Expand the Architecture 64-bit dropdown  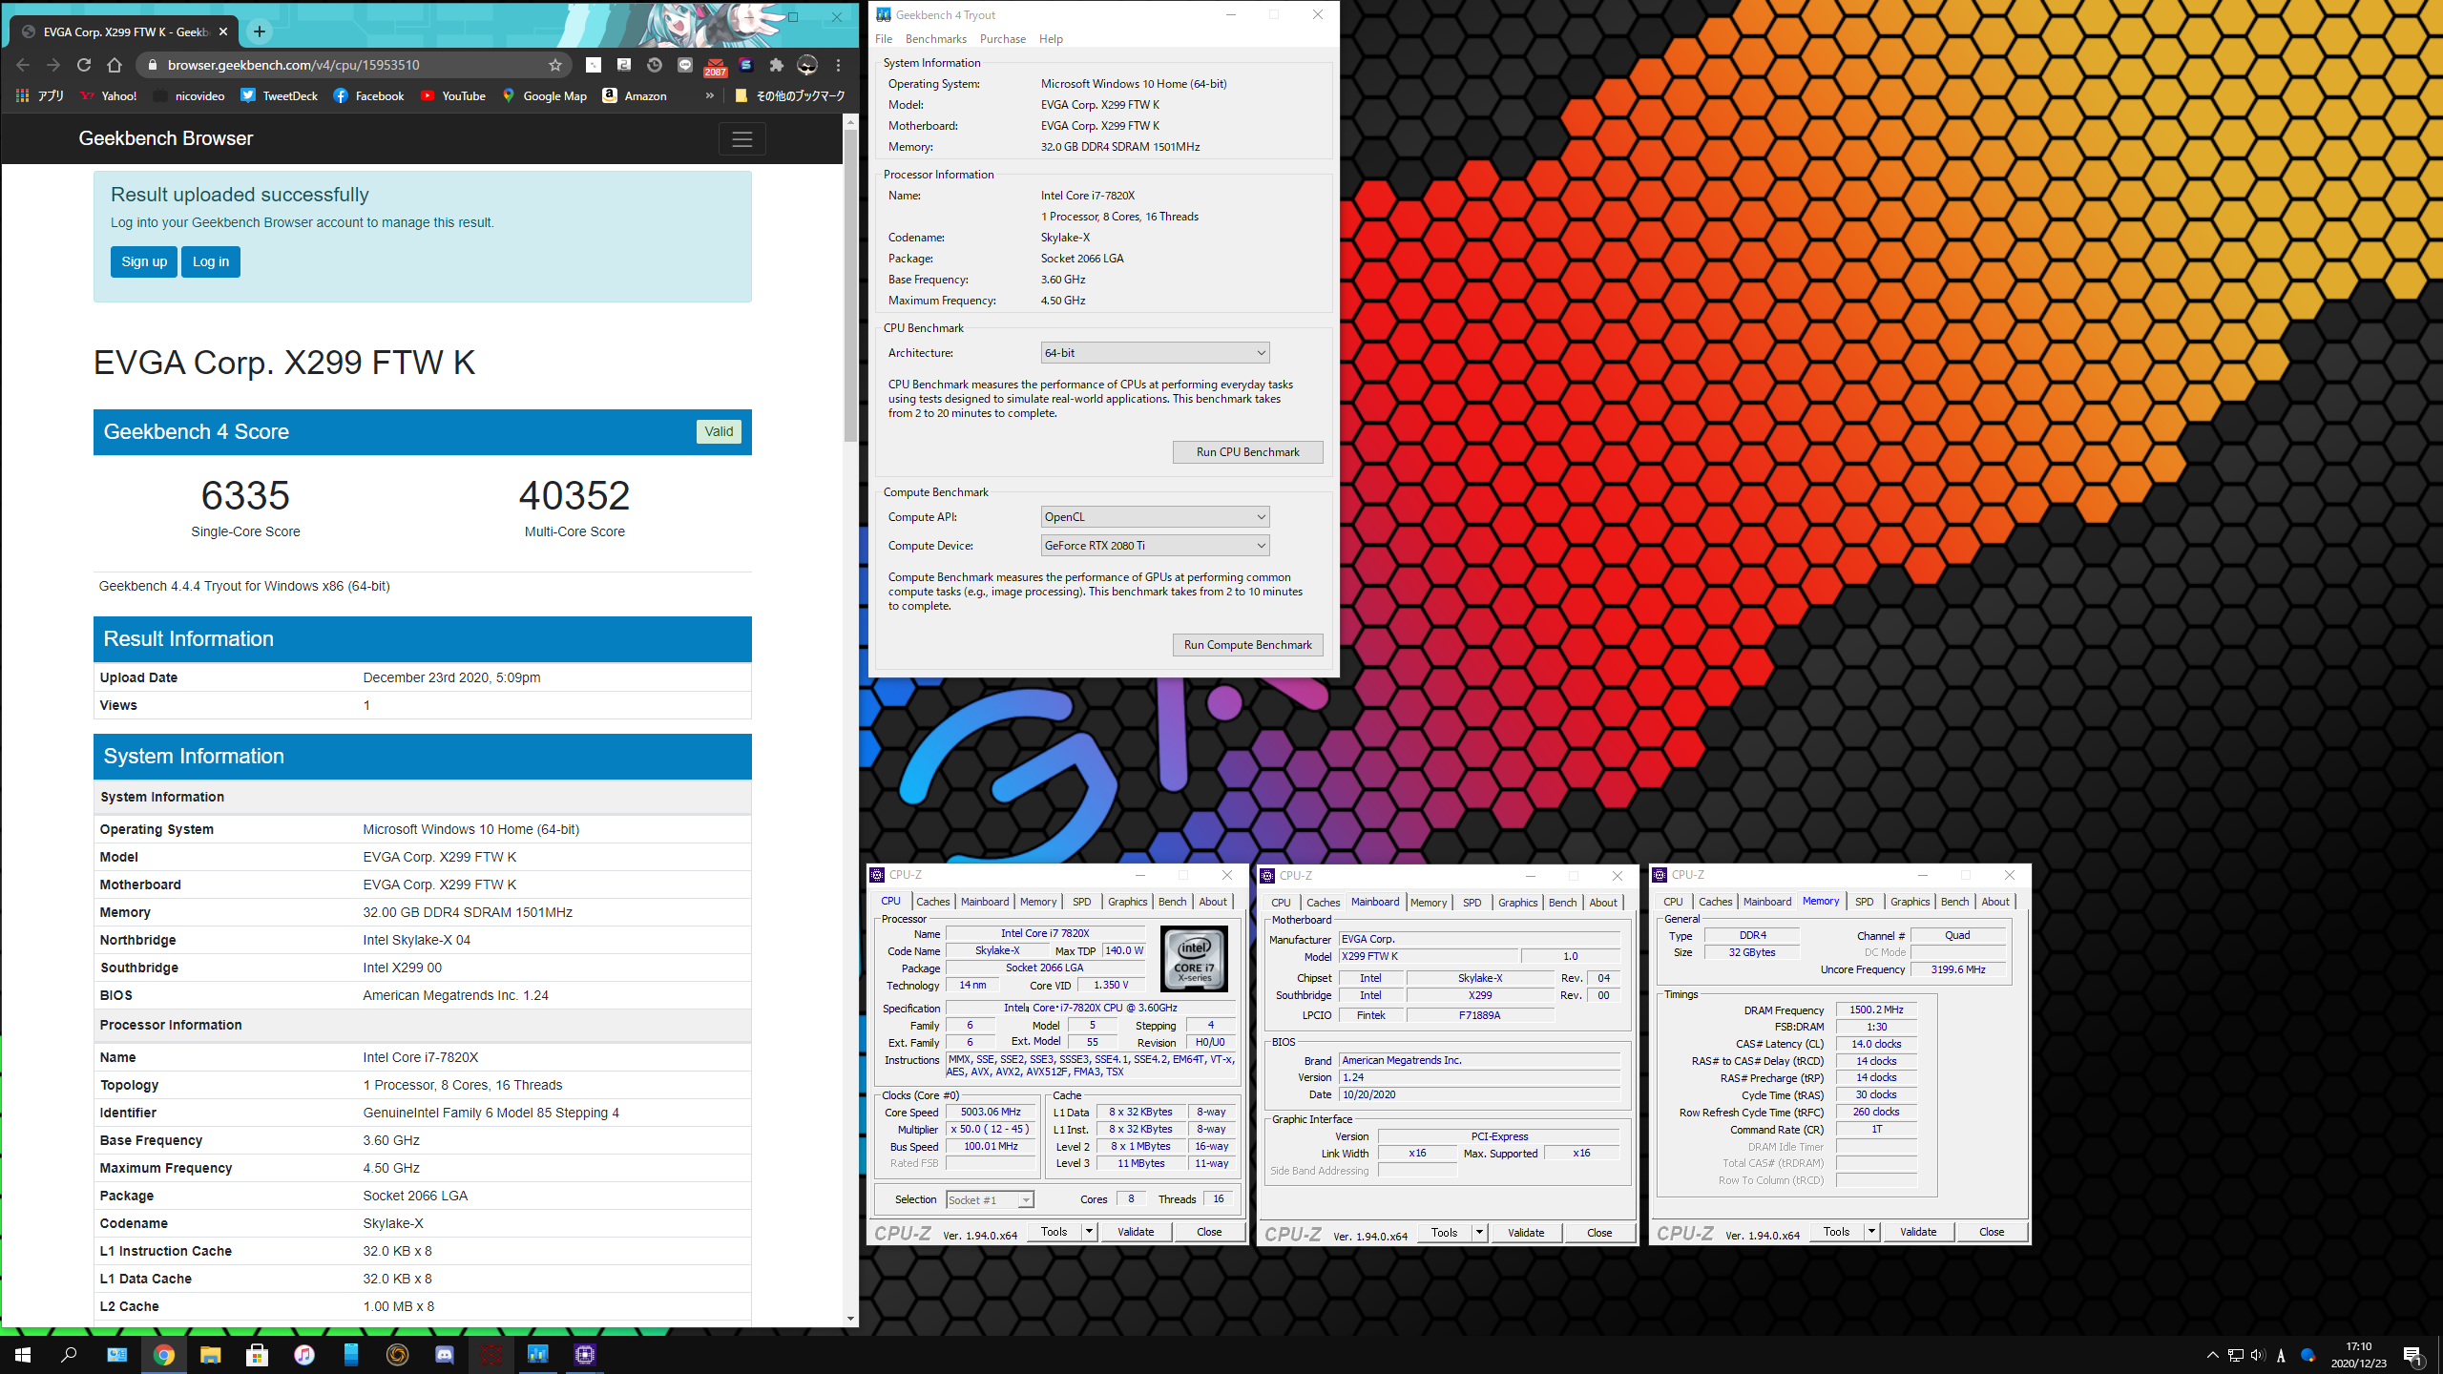coord(1155,353)
